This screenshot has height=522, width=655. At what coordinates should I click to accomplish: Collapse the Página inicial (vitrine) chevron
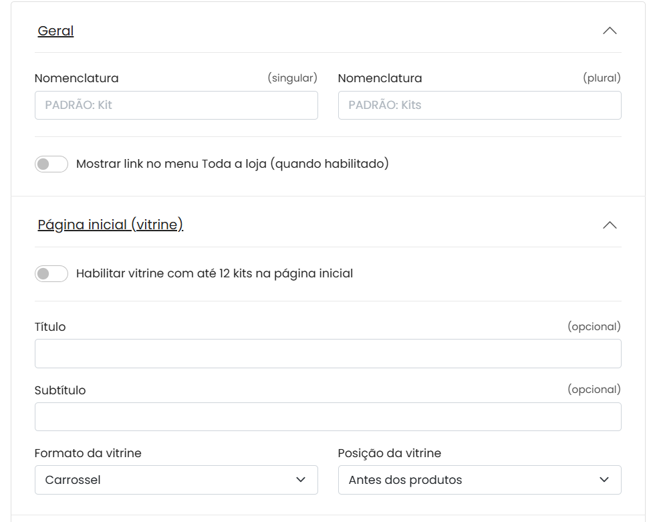[x=609, y=225]
